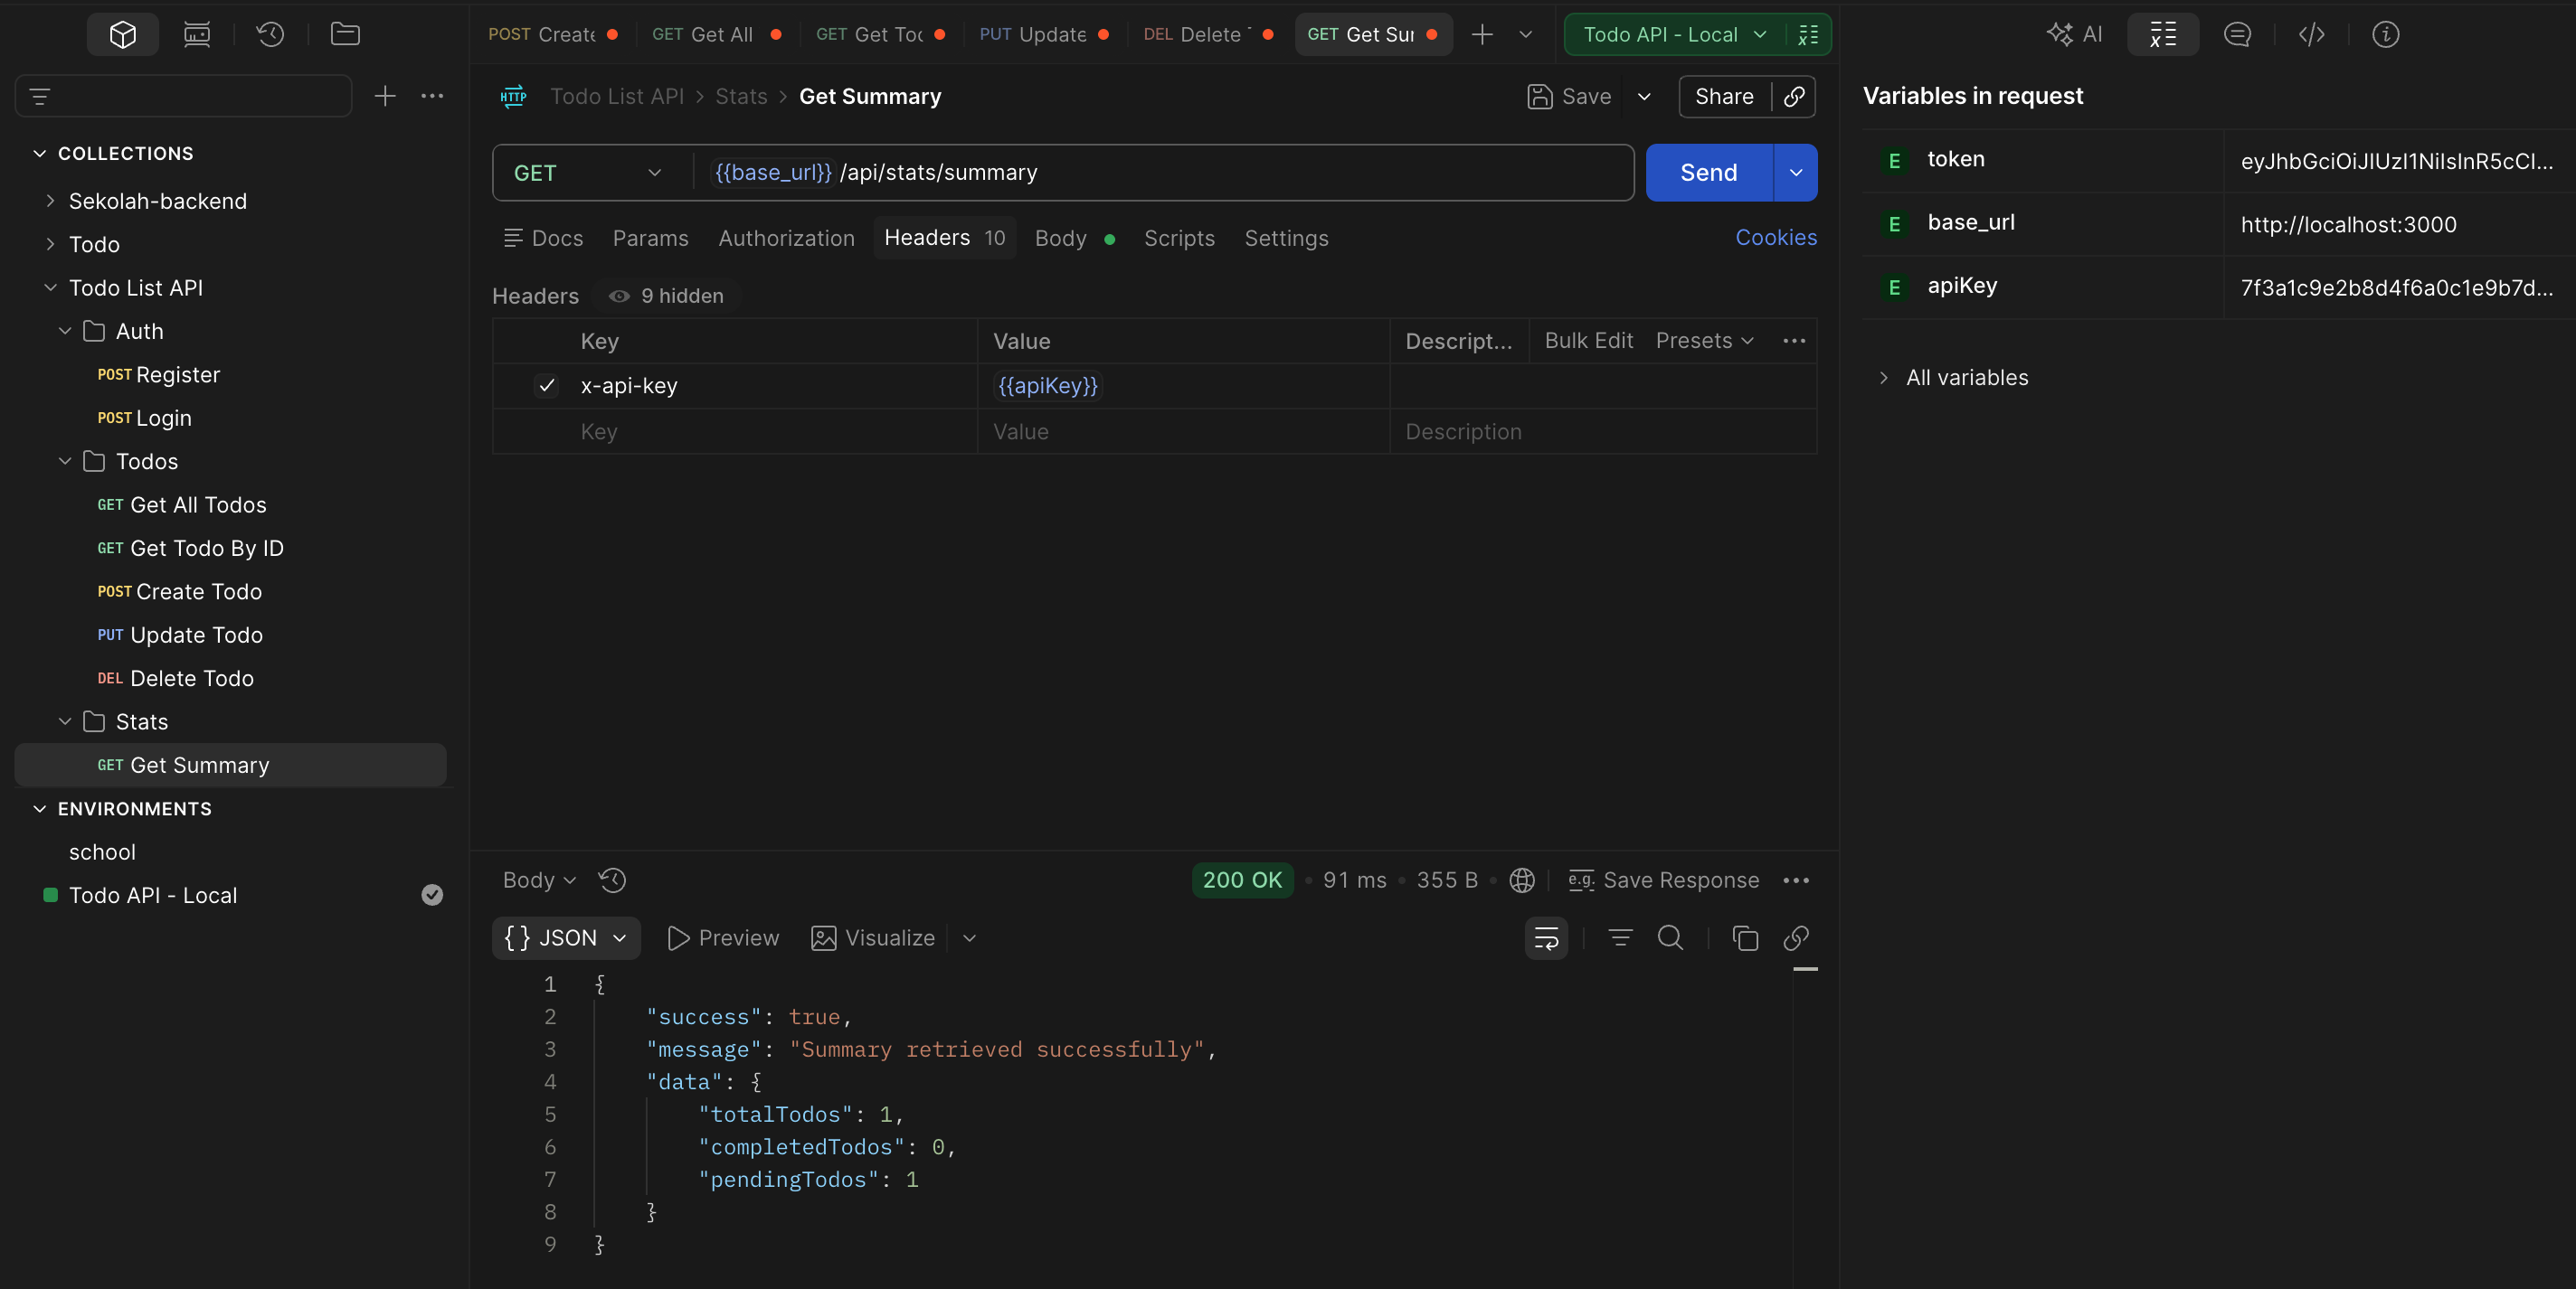Open the Docs tab
Viewport: 2576px width, 1289px height.
[543, 238]
